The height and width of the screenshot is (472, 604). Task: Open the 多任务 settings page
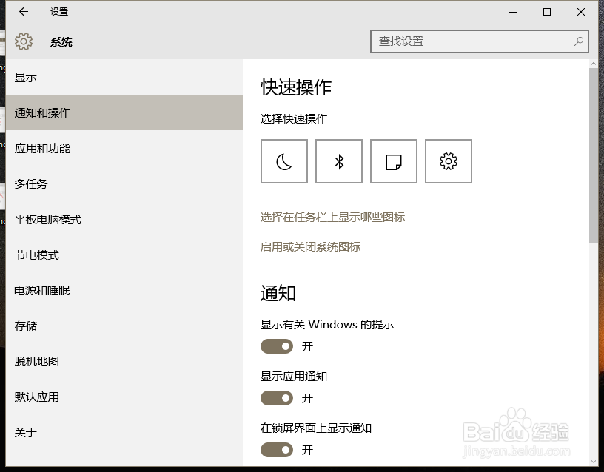124,183
